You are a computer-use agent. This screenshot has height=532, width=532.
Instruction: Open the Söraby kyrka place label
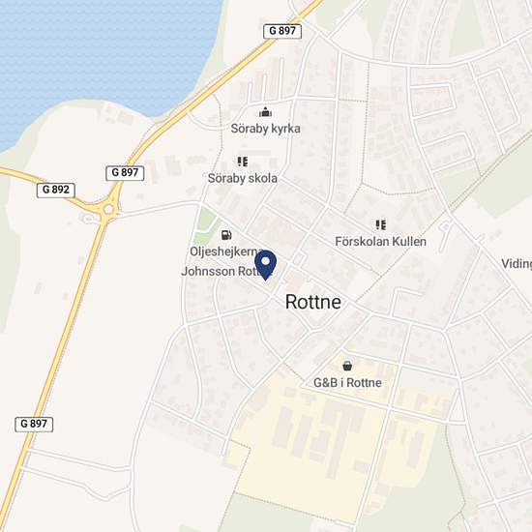tap(265, 129)
